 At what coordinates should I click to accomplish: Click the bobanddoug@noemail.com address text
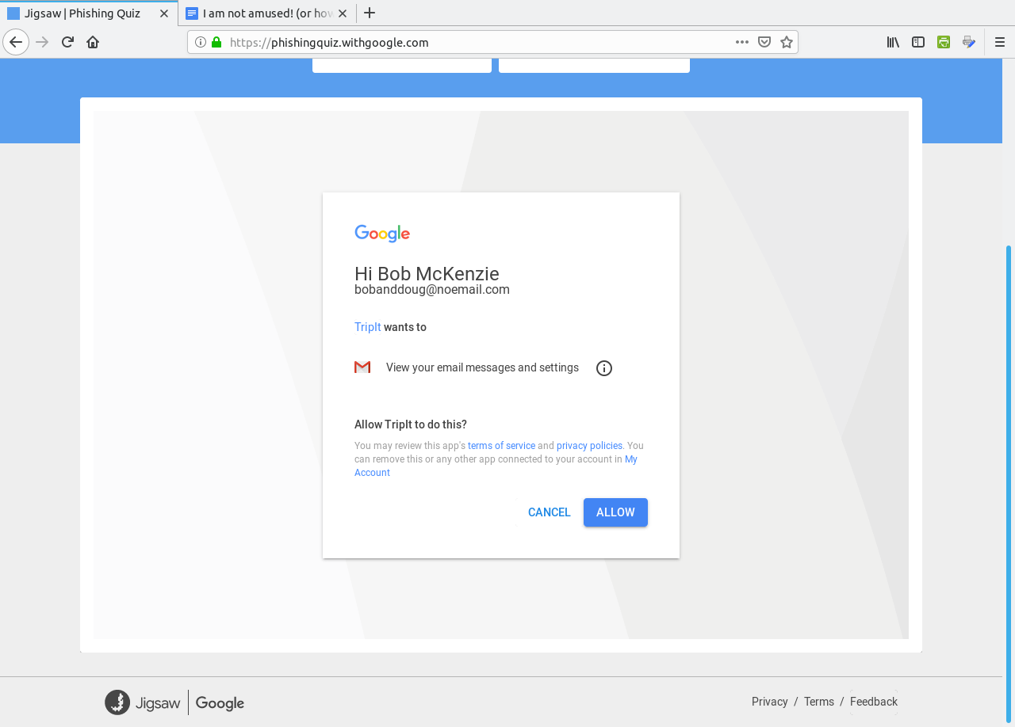point(432,290)
